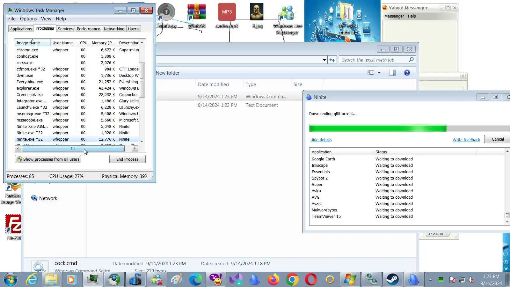The height and width of the screenshot is (287, 510).
Task: Show hidden tray icons arrow
Action: [430, 280]
